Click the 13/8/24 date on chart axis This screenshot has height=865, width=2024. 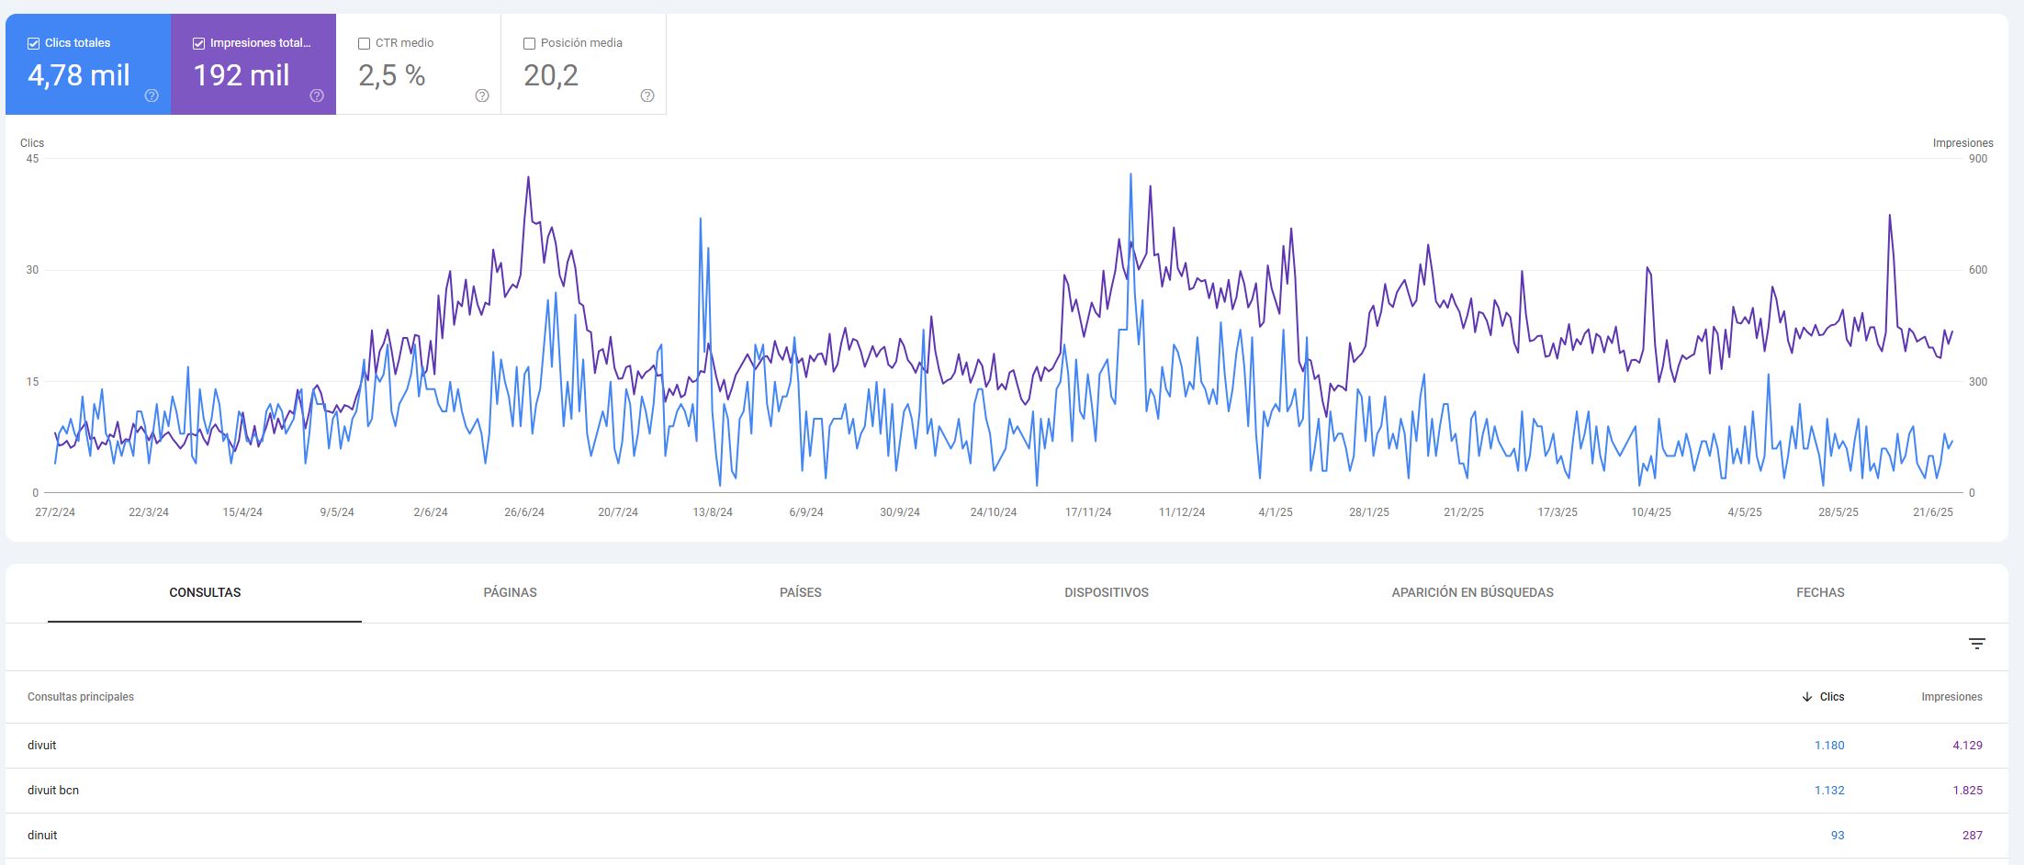pos(713,512)
